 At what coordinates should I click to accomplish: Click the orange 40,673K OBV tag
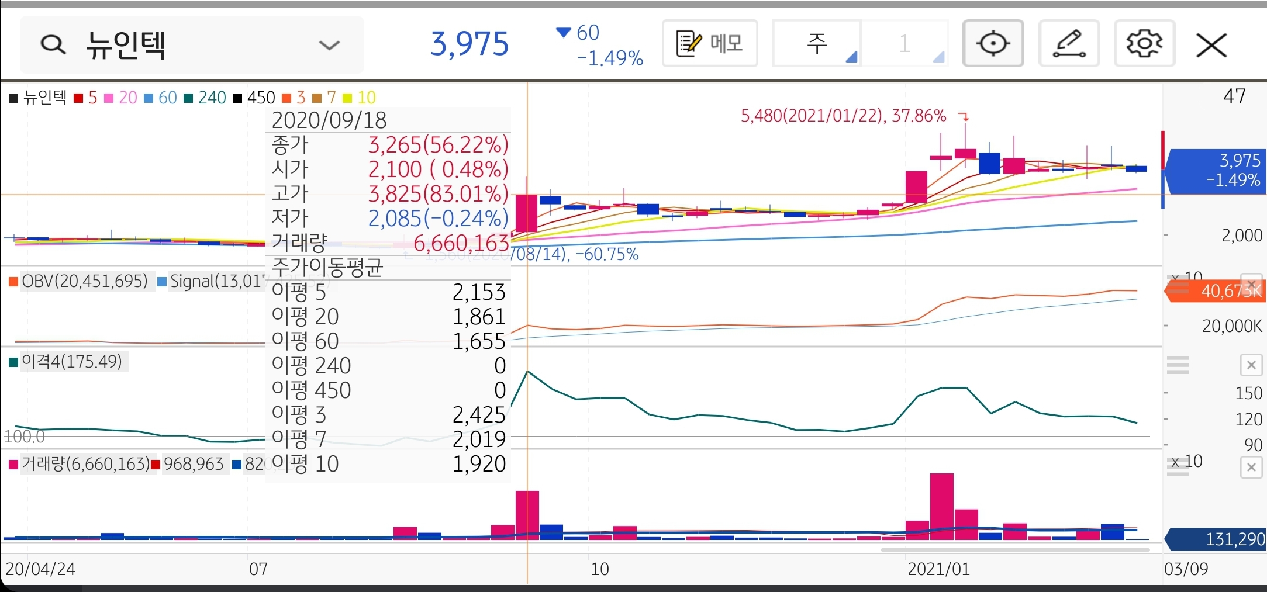tap(1215, 290)
